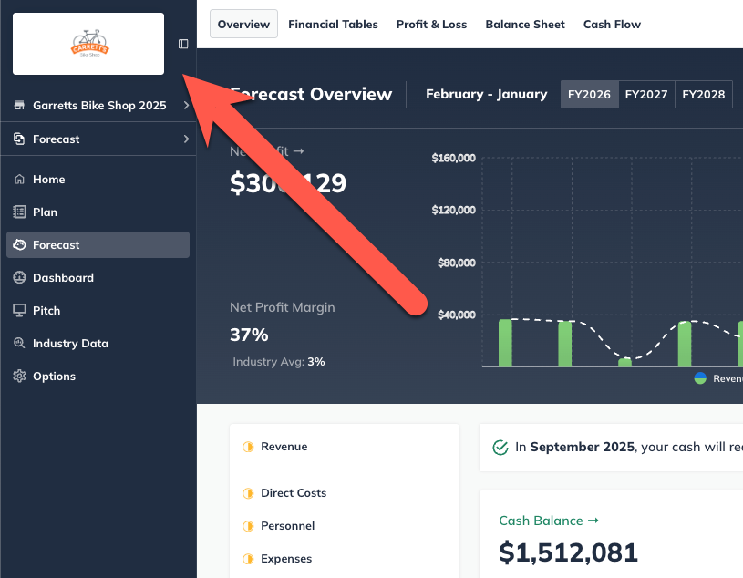
Task: Click the Plan notebook icon
Action: (19, 212)
